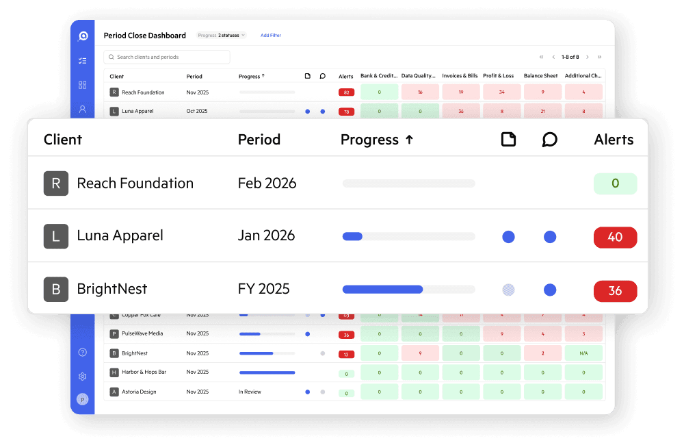Viewport: 684px width, 445px height.
Task: Click the Search clients and periods field
Action: (167, 57)
